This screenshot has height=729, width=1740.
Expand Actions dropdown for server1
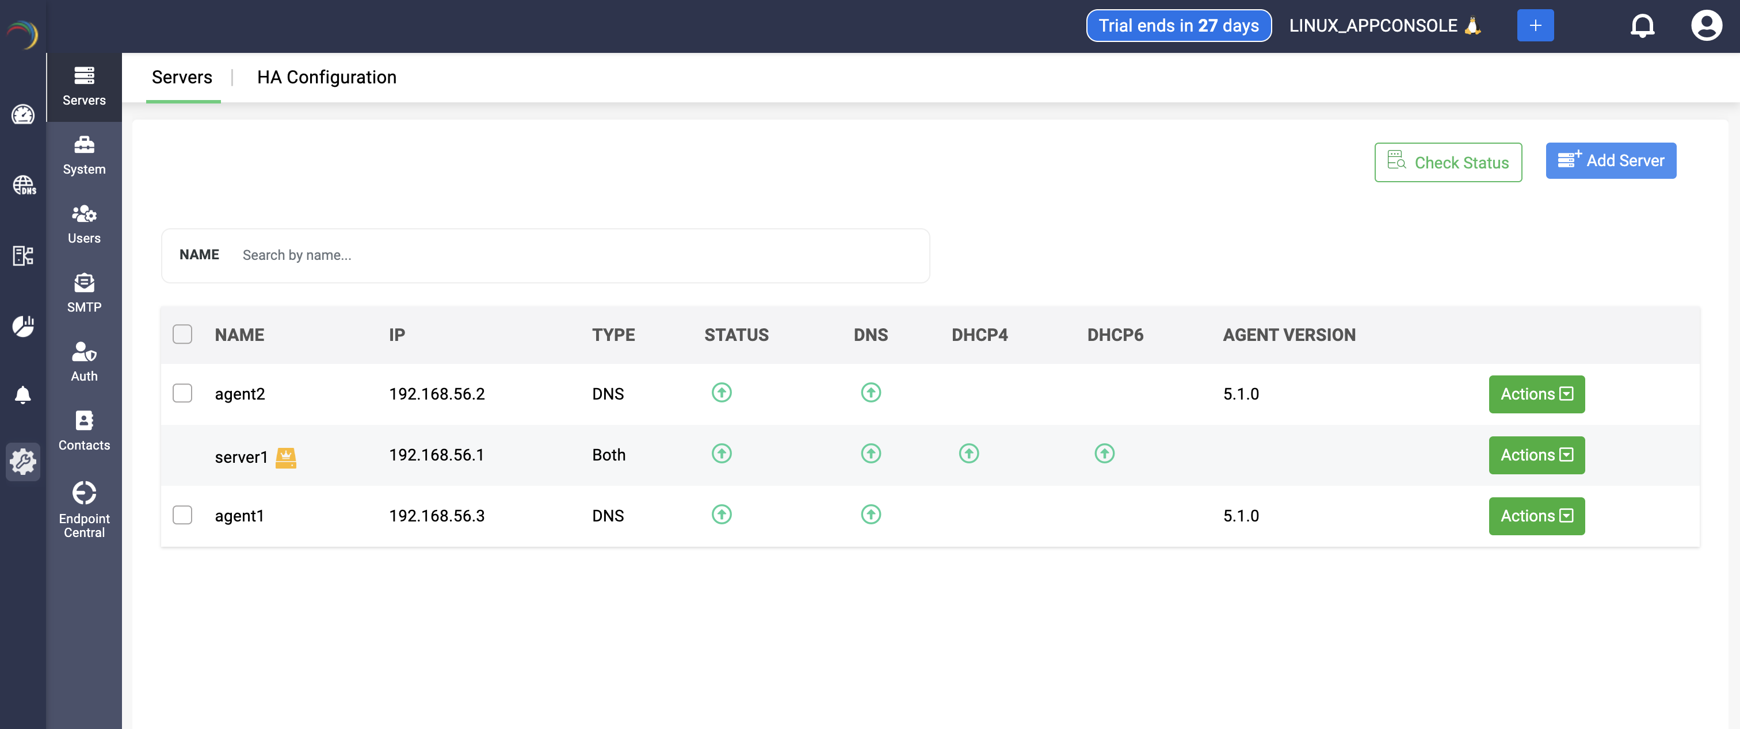[x=1536, y=455]
